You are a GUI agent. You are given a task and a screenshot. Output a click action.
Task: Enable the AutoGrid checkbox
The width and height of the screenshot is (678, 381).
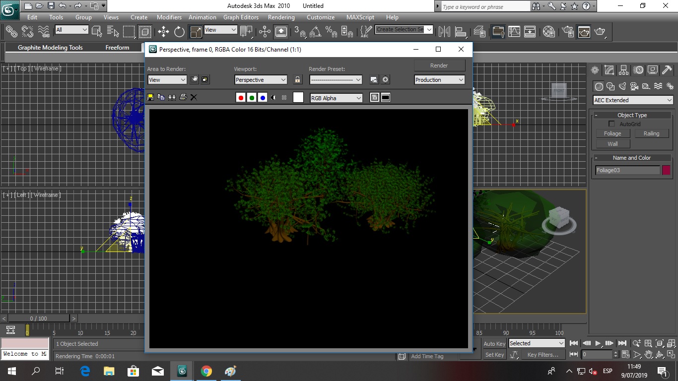[611, 124]
